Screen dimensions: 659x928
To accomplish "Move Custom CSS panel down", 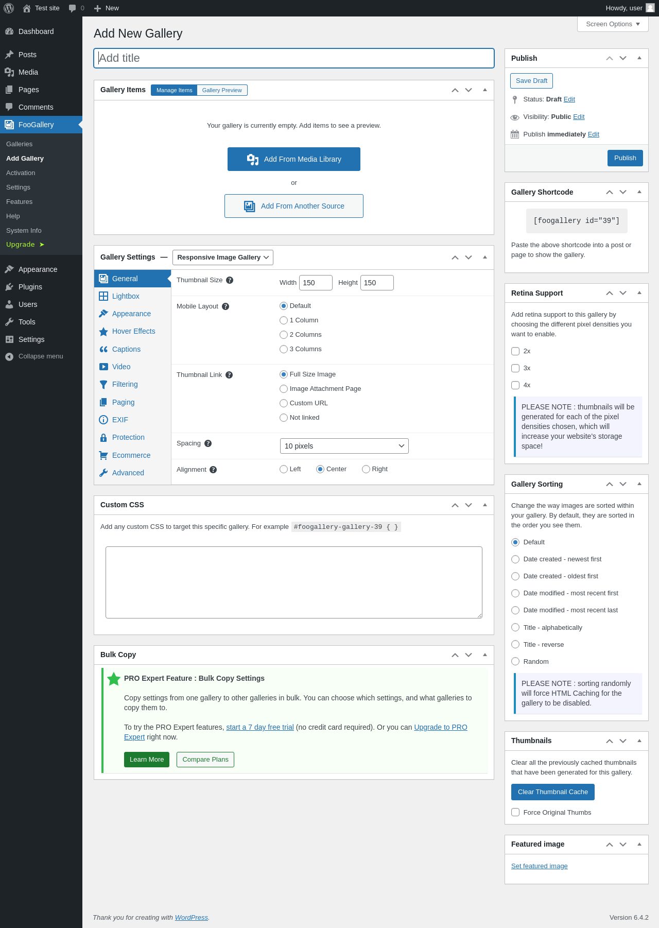I will 469,505.
